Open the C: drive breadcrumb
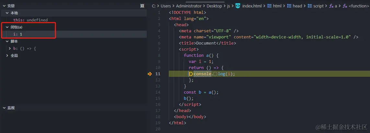Image resolution: width=370 pixels, height=133 pixels. [x=154, y=6]
